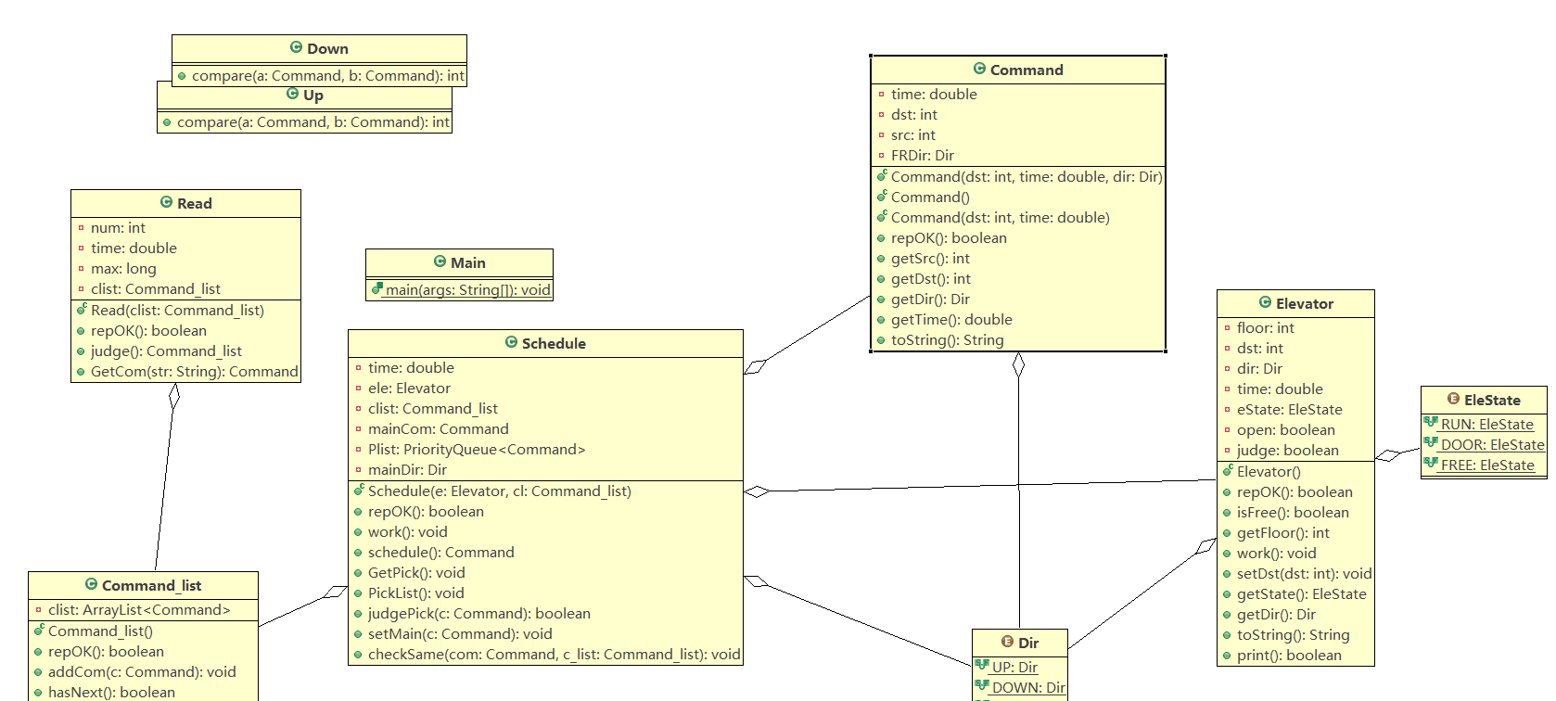Click the 'DOWN: Dir' enum constant

pos(1028,687)
